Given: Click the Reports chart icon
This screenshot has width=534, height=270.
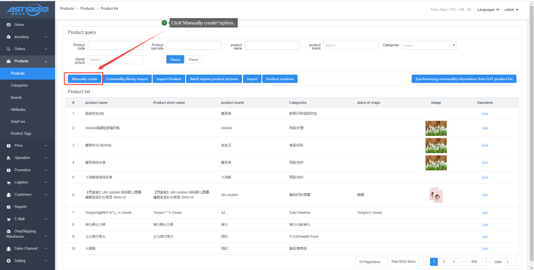Looking at the screenshot, I should click(8, 207).
